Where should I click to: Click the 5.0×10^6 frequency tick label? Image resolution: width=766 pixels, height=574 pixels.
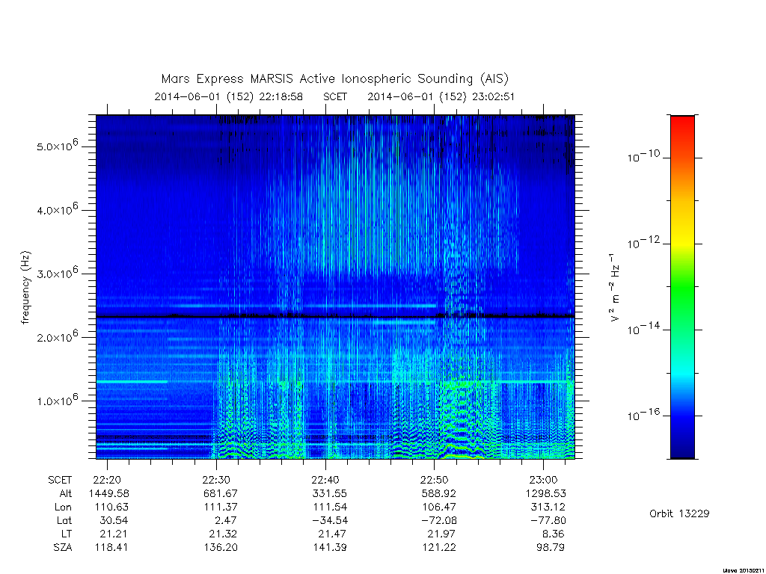(57, 145)
